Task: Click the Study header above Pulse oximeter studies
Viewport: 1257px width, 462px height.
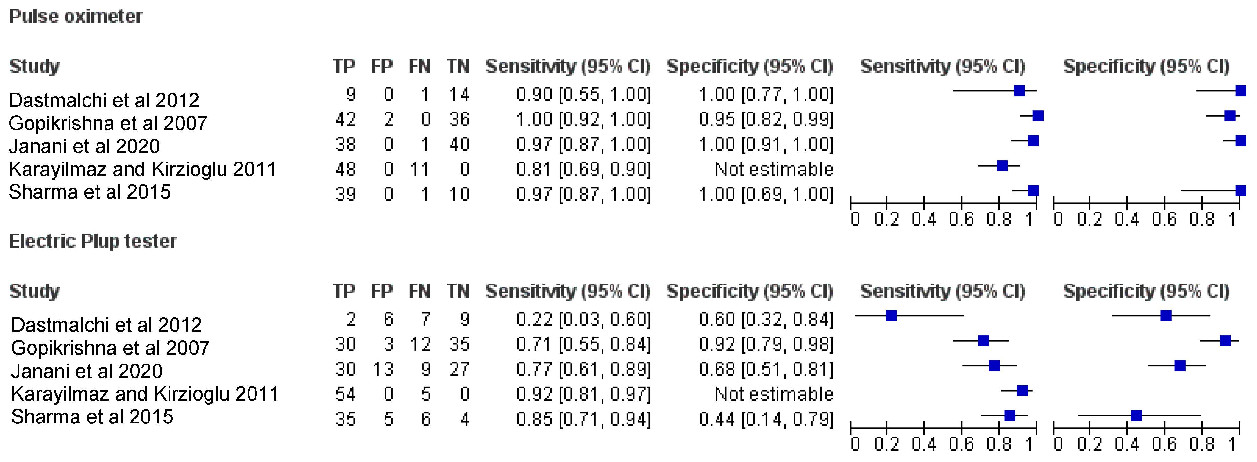Action: coord(35,66)
